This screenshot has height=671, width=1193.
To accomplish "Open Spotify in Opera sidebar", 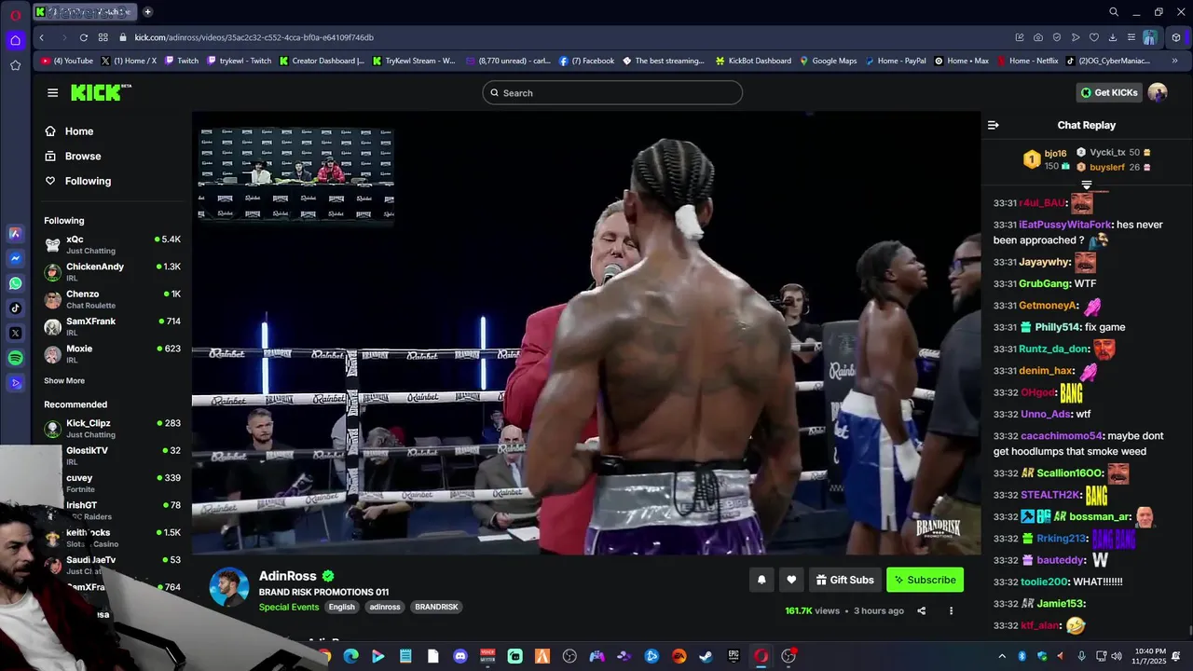I will coord(15,358).
